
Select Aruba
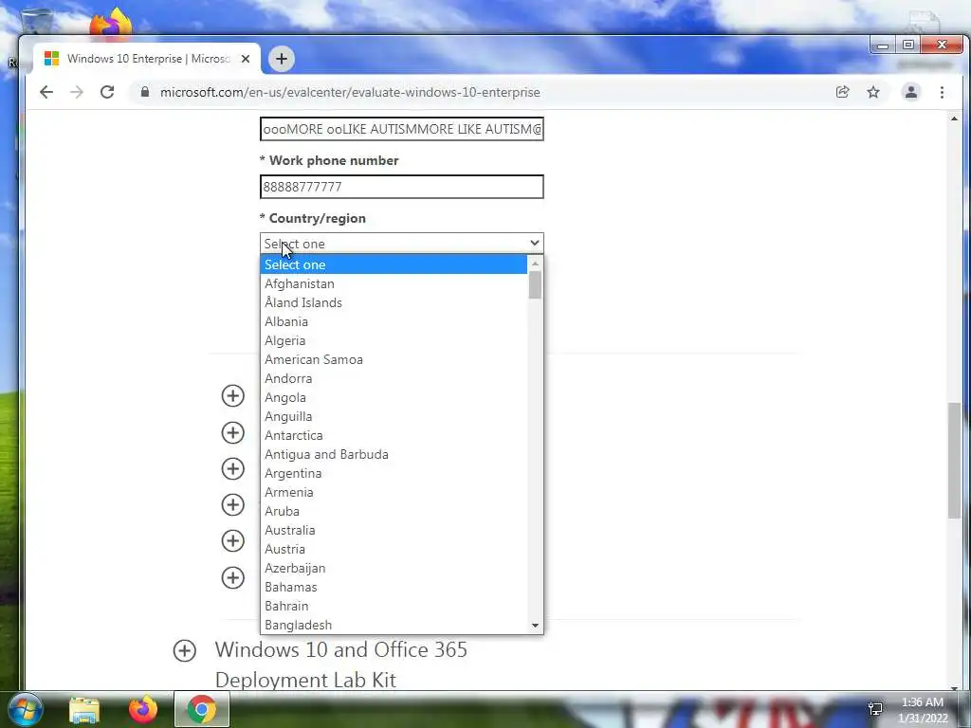click(x=394, y=511)
